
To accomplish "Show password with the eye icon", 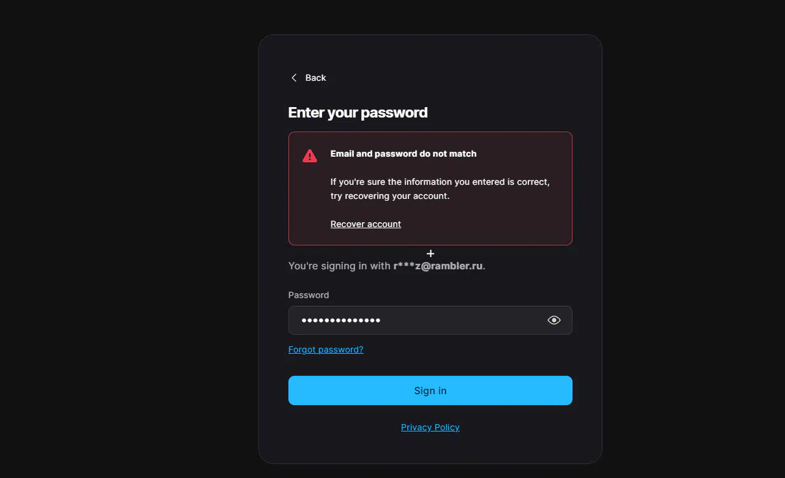I will pyautogui.click(x=554, y=320).
